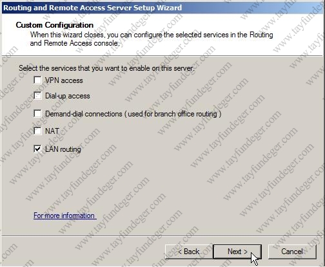Click the wizard's title bar
This screenshot has width=325, height=267.
(x=162, y=8)
